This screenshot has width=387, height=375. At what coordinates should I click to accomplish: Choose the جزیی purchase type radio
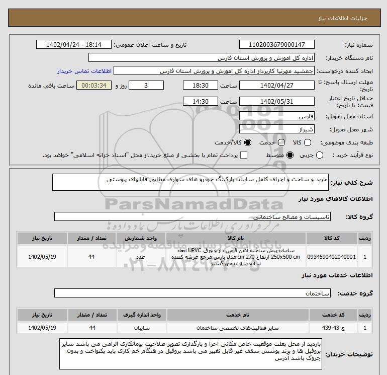point(320,155)
